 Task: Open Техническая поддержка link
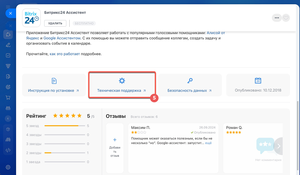click(122, 91)
